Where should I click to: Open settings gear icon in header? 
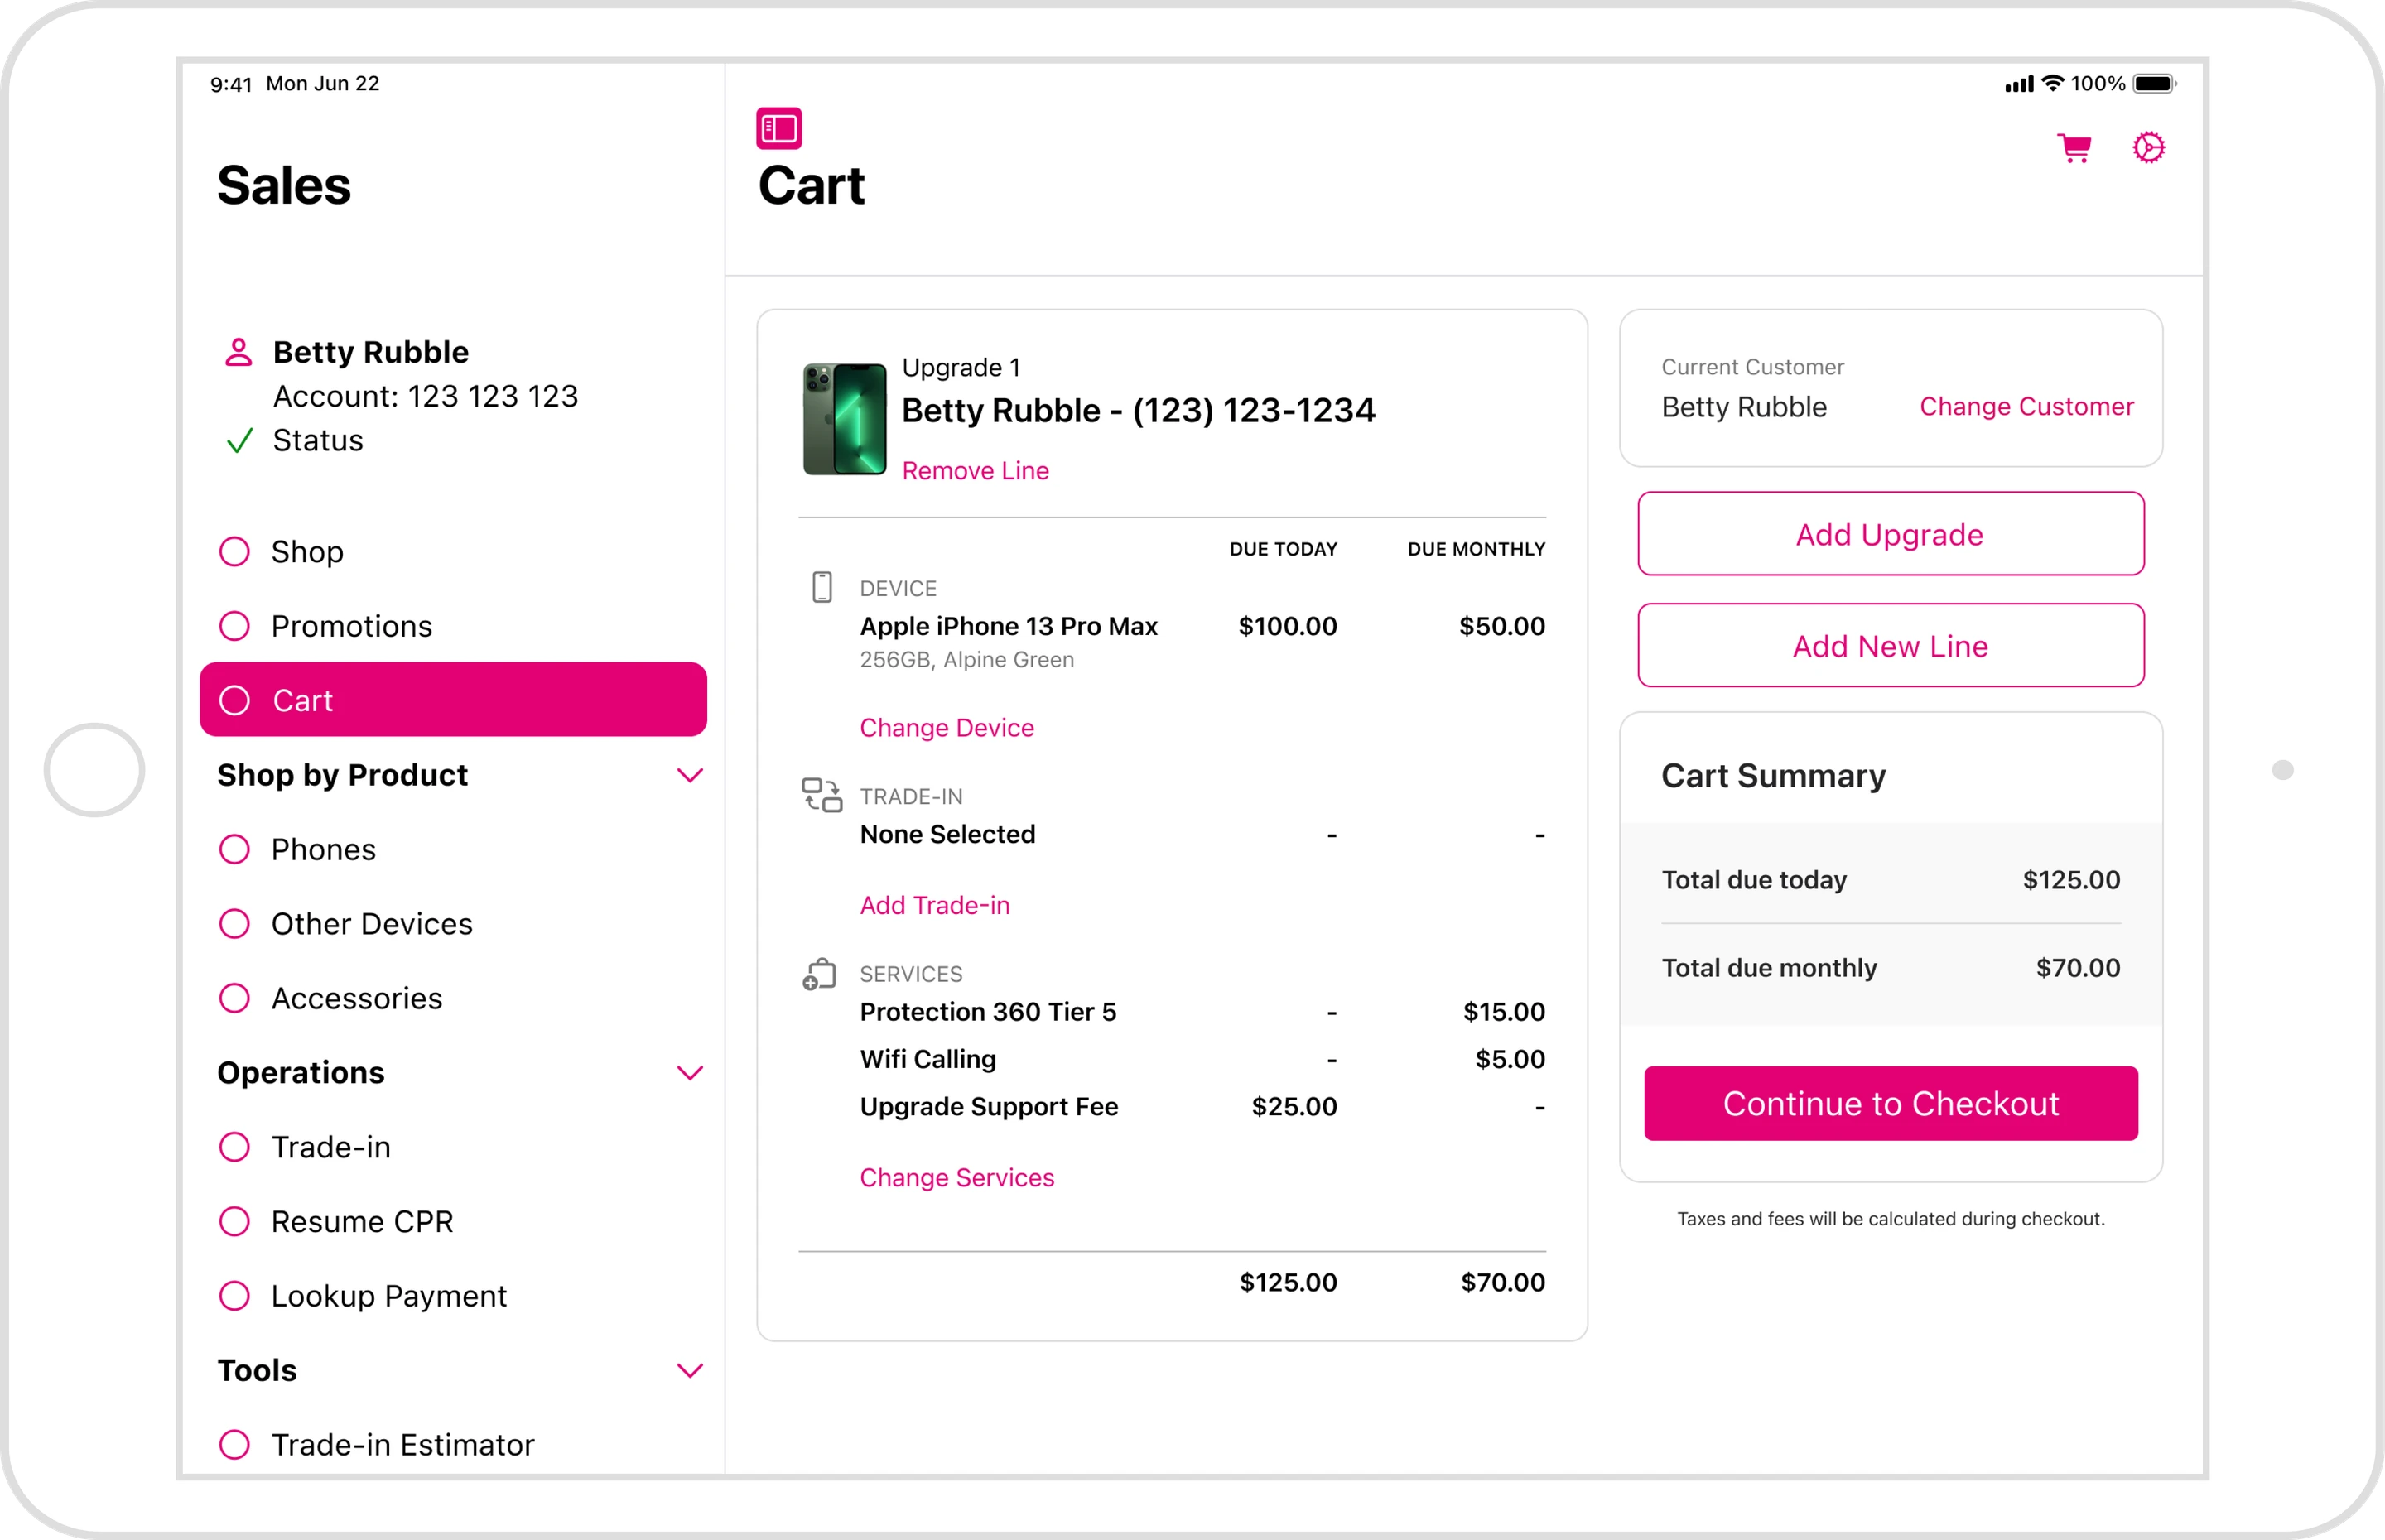(x=2148, y=148)
